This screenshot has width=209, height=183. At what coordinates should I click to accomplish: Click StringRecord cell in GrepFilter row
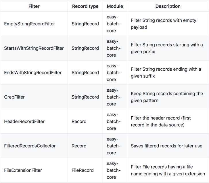click(x=85, y=97)
